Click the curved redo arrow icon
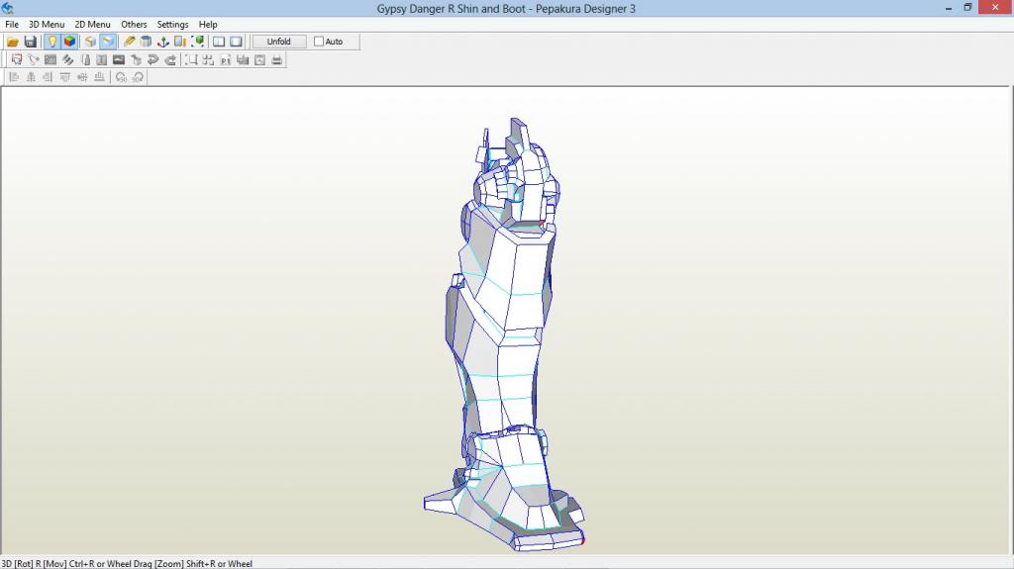The width and height of the screenshot is (1014, 569). 170,60
